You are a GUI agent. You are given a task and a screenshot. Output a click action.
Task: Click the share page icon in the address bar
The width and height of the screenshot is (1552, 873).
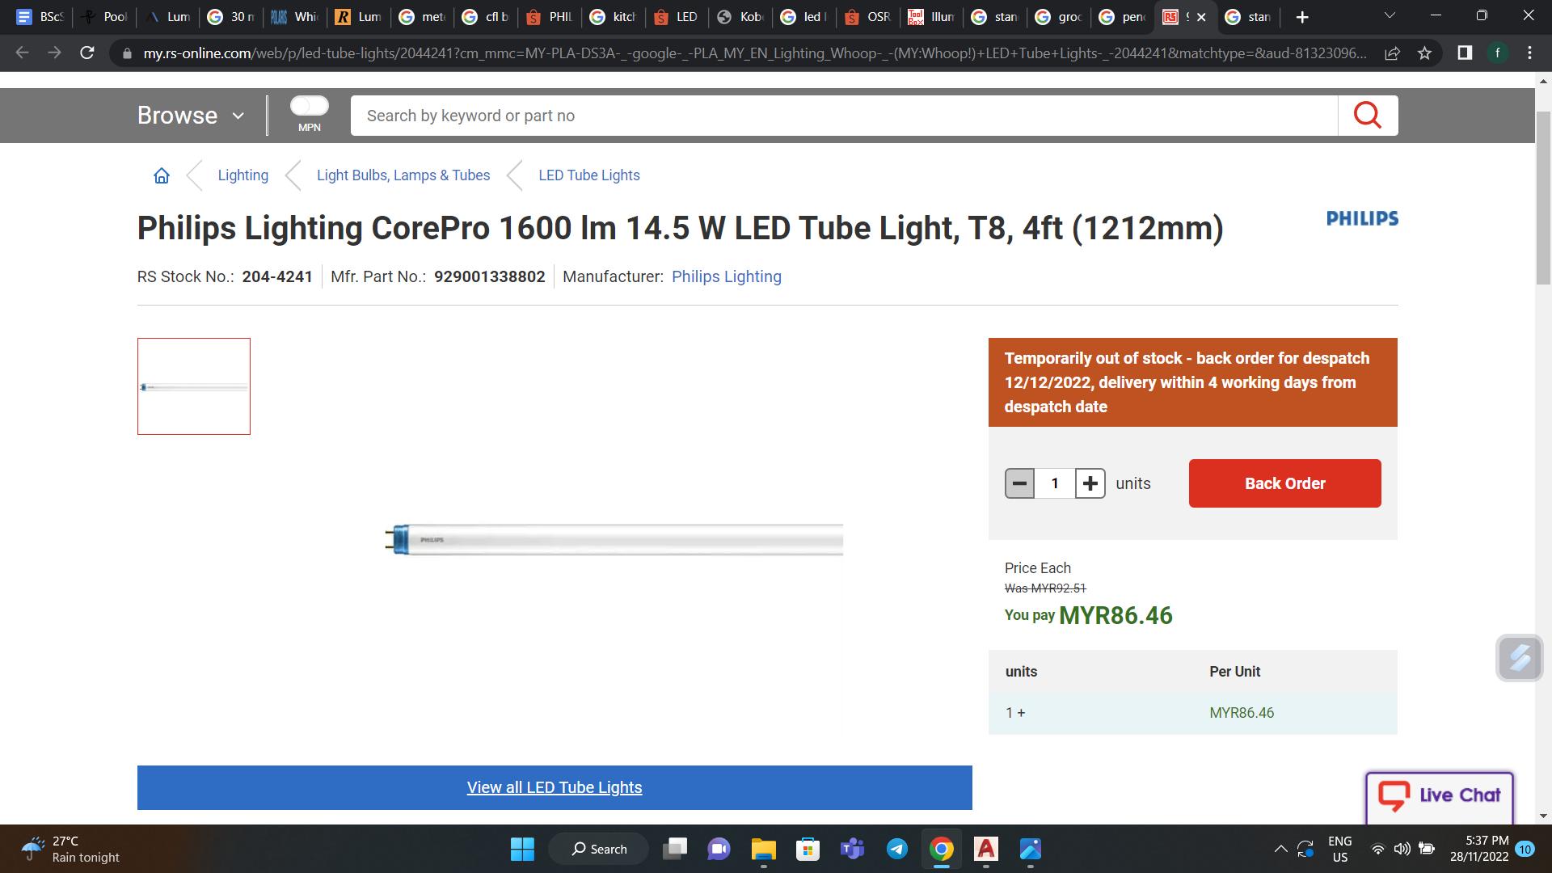[1392, 53]
